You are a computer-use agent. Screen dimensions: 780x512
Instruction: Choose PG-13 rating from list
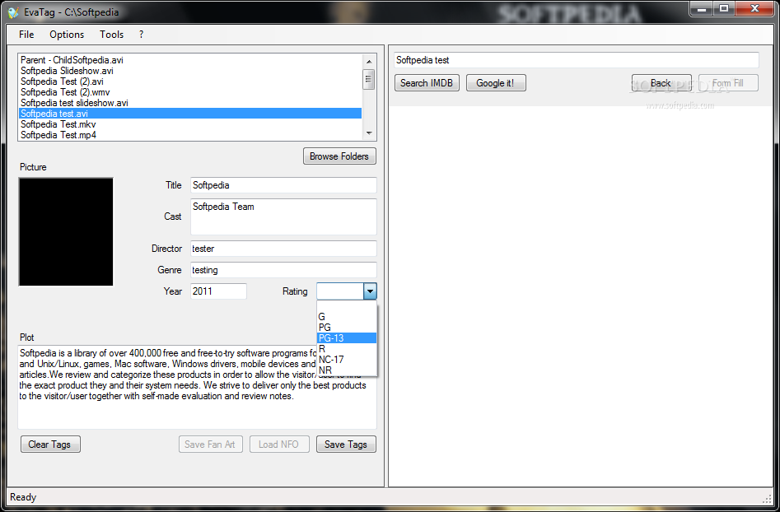tap(347, 338)
